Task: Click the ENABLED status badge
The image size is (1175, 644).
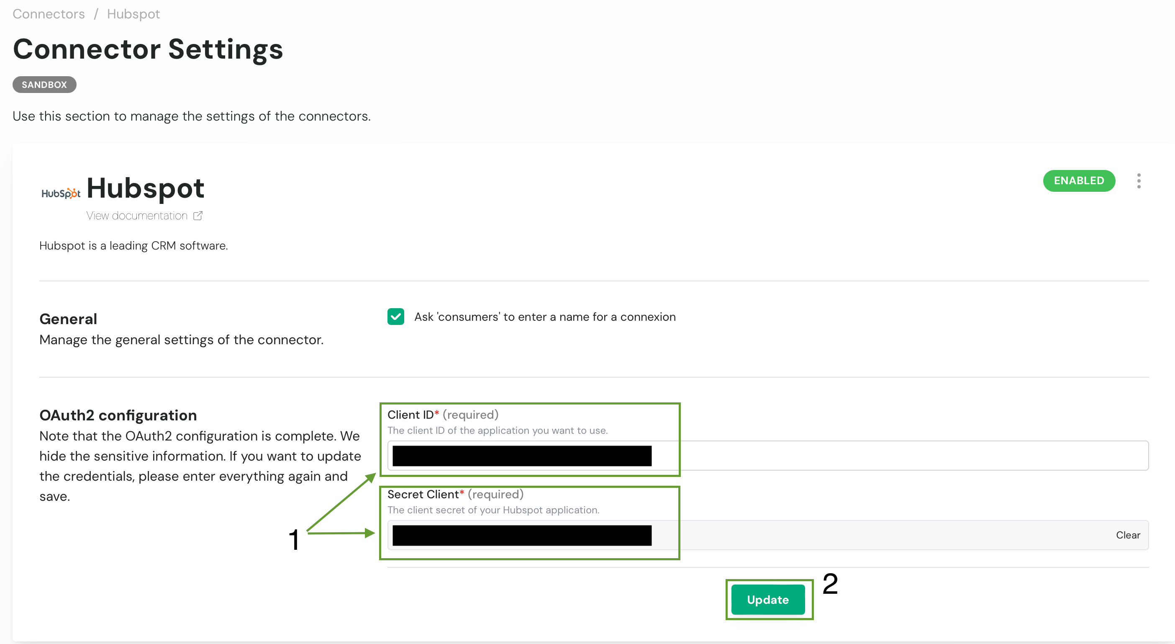Action: [x=1079, y=181]
